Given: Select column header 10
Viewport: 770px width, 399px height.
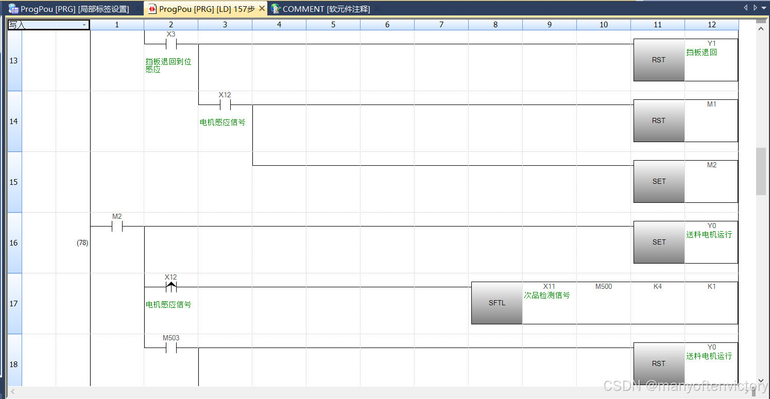Looking at the screenshot, I should [604, 25].
